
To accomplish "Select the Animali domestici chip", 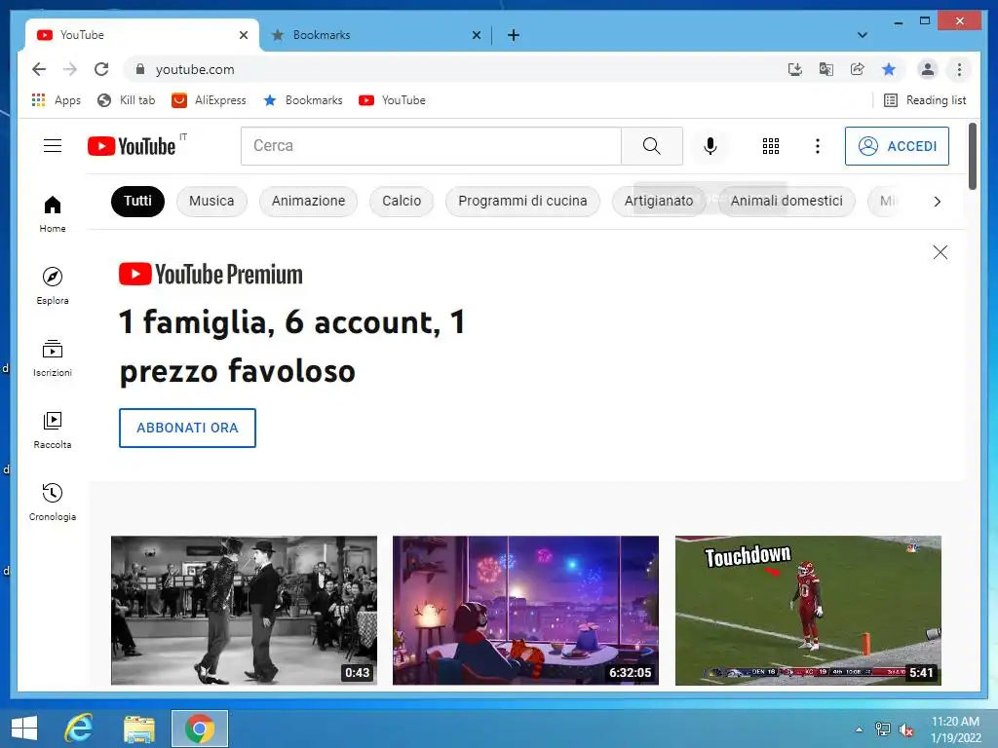I will click(787, 201).
